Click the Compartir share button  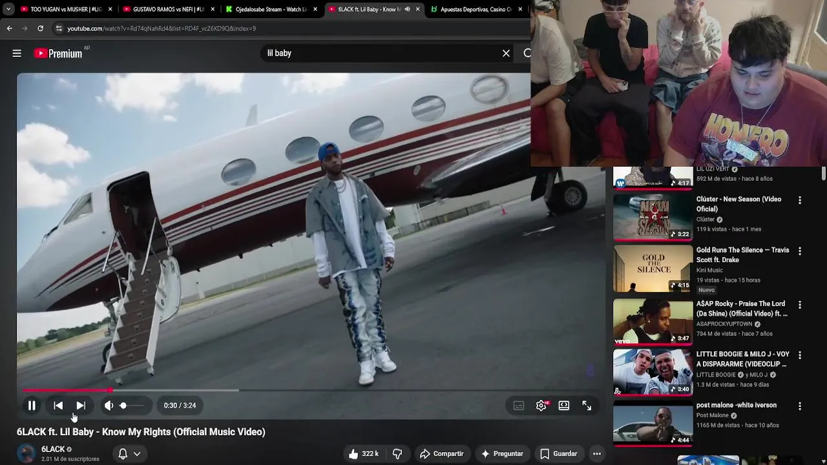point(442,454)
